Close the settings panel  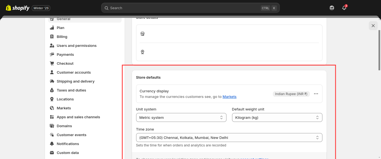point(373,26)
